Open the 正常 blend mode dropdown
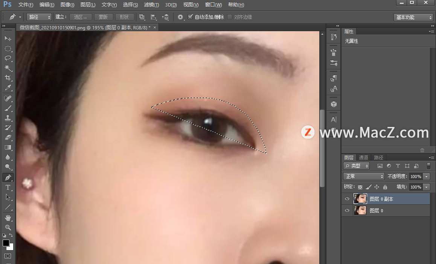The width and height of the screenshot is (436, 264). click(364, 177)
